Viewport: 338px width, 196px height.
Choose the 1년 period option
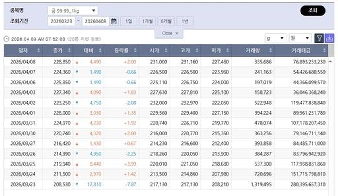pyautogui.click(x=185, y=21)
